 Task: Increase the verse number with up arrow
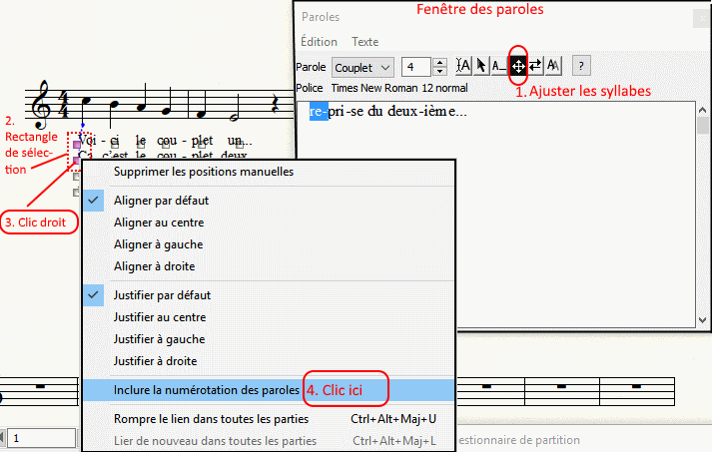(x=439, y=63)
